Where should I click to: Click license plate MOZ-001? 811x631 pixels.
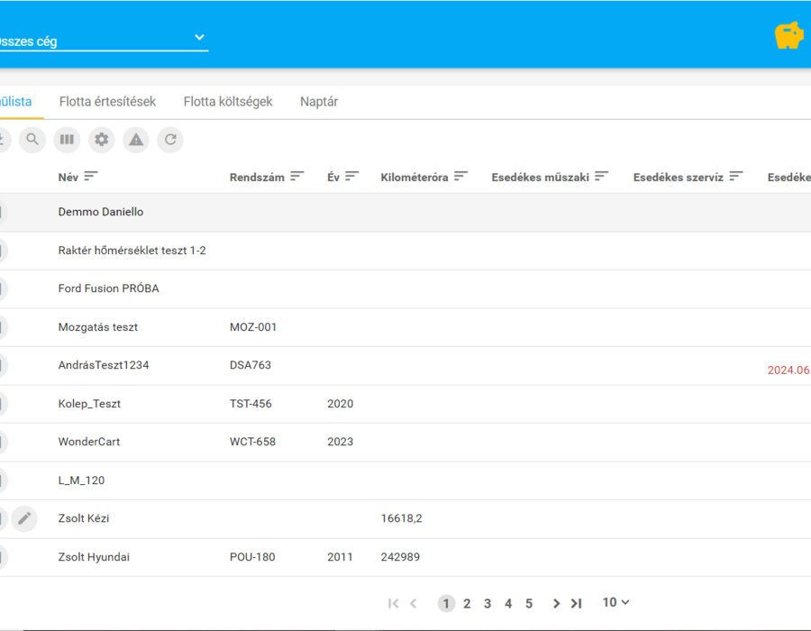253,327
